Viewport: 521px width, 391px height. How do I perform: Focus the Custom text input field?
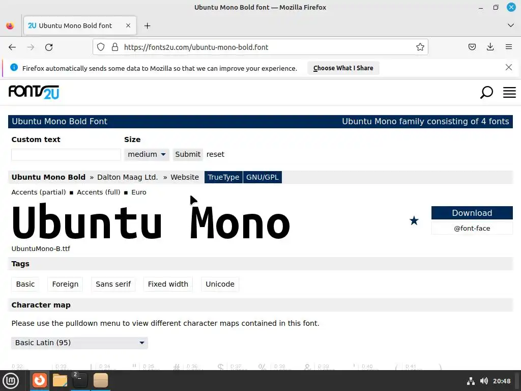point(66,155)
